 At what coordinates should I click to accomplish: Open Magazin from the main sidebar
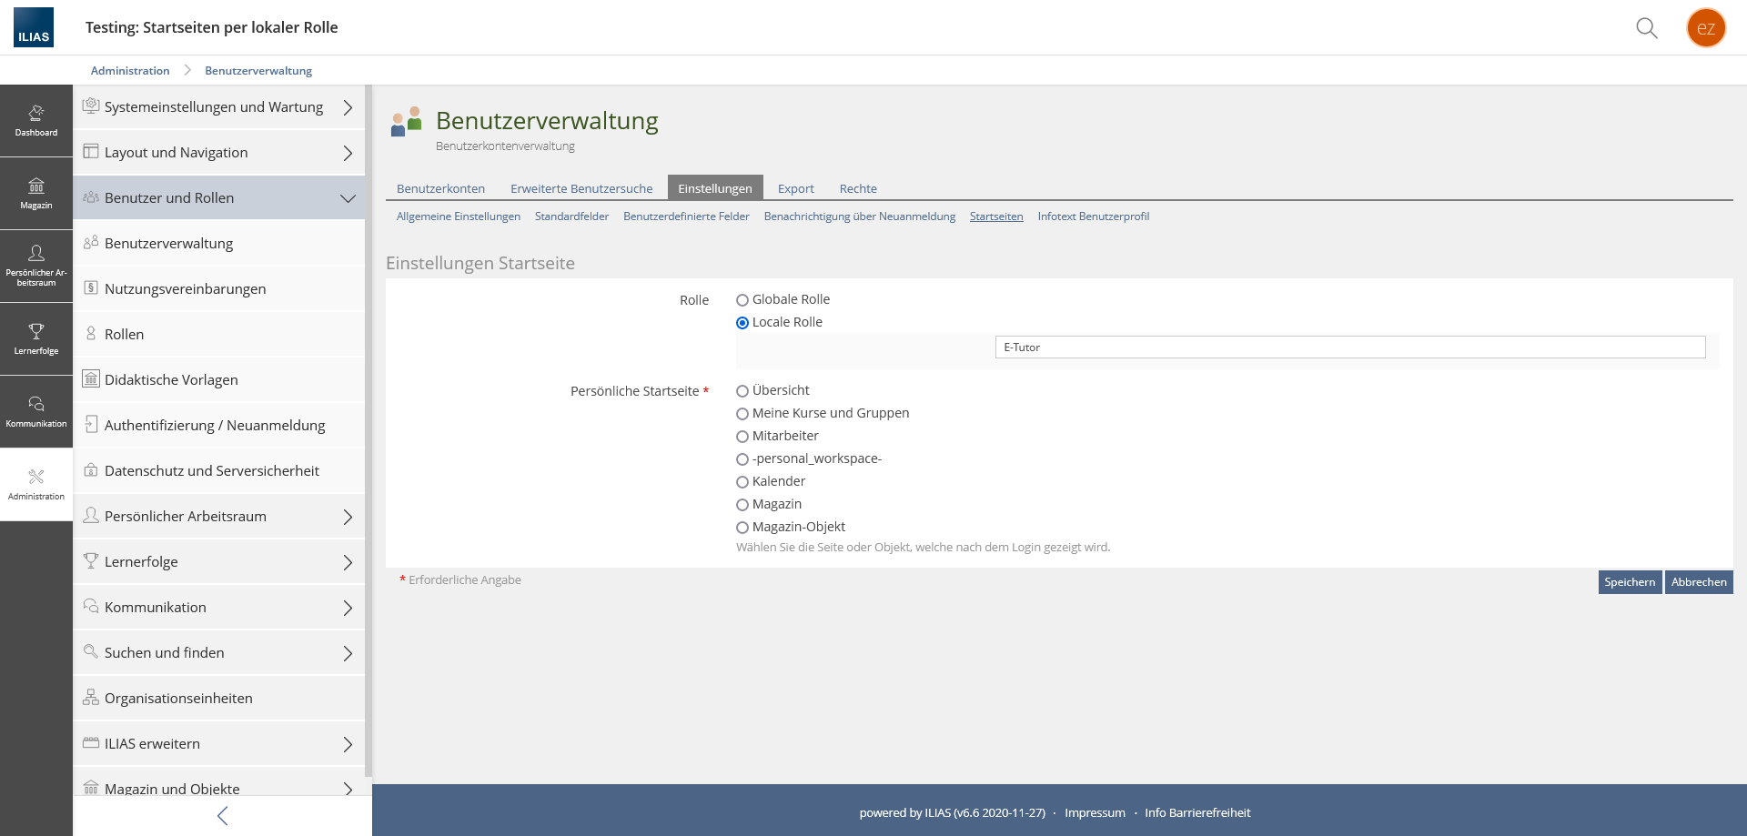36,194
